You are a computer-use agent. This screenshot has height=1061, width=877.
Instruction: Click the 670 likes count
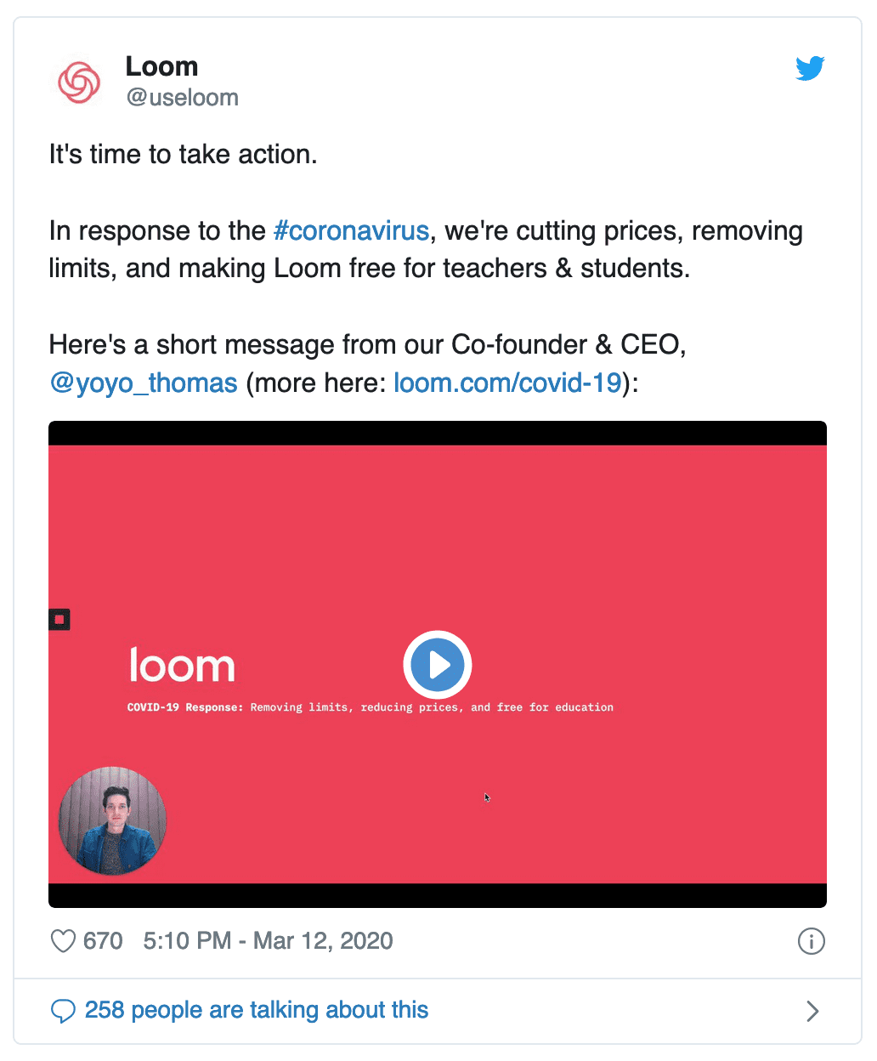pyautogui.click(x=103, y=941)
